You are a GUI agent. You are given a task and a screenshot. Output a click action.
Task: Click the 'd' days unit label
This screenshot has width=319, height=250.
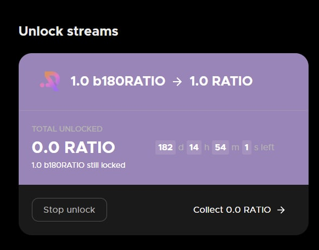coord(181,147)
